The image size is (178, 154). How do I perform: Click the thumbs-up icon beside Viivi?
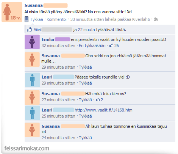(x=29, y=30)
